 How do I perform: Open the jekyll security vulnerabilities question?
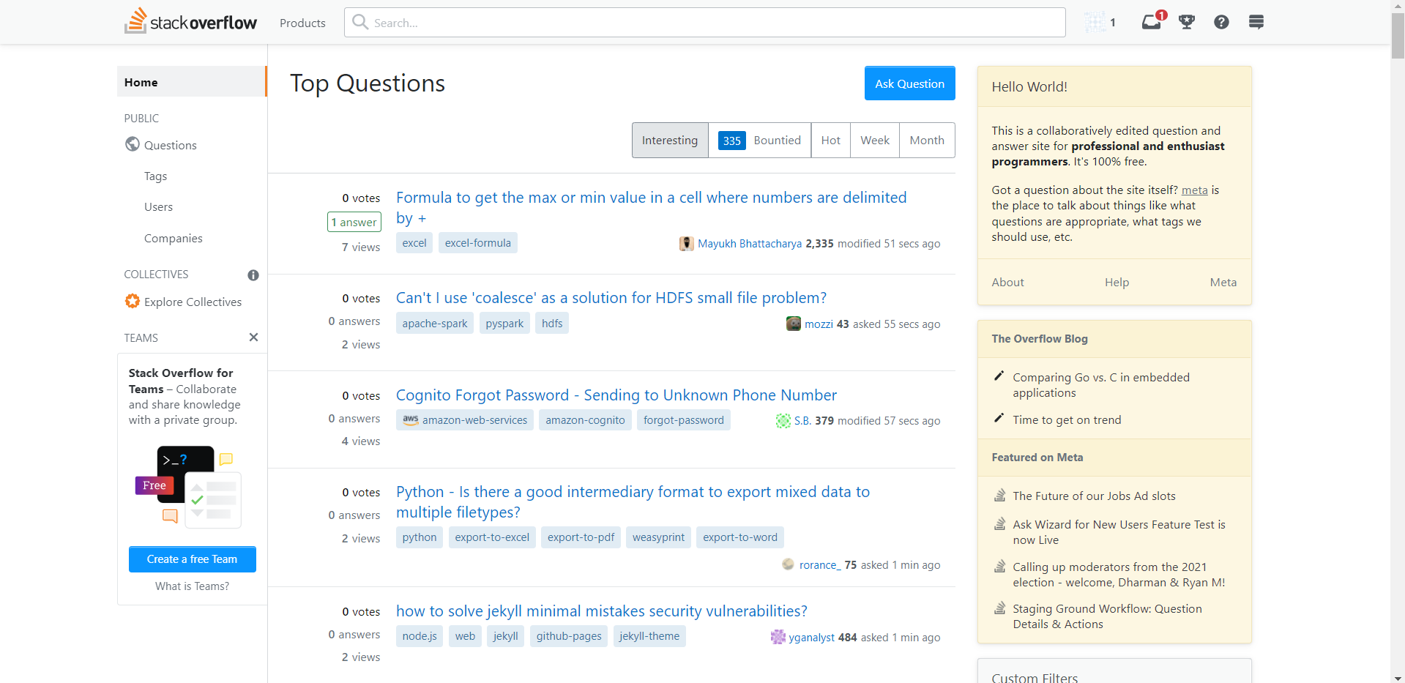click(602, 611)
